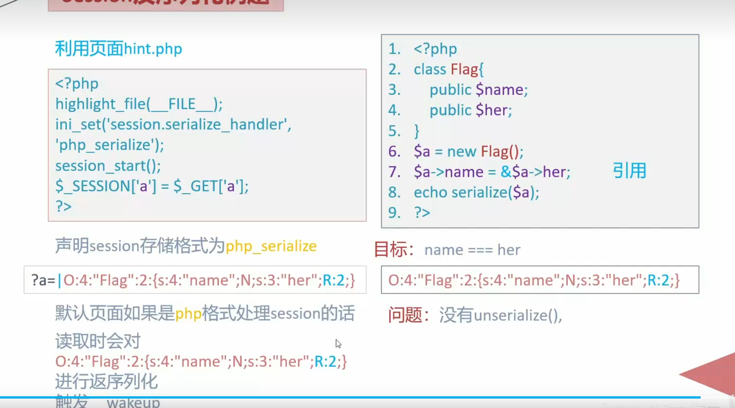Click the ?a= payload input box

coord(195,280)
